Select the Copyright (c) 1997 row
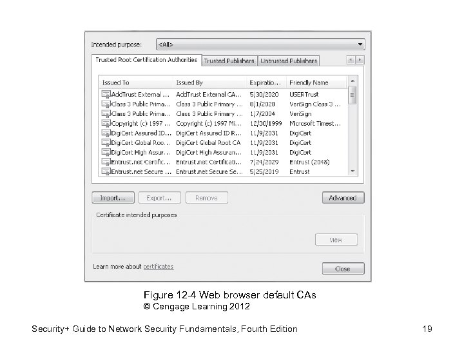Viewport: 464px width, 348px height. point(224,123)
